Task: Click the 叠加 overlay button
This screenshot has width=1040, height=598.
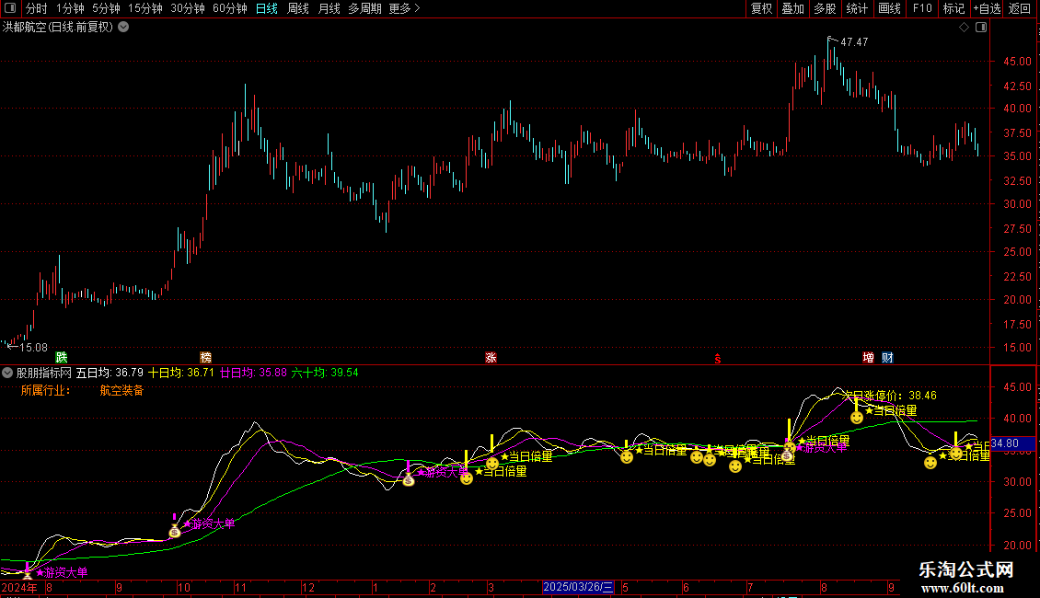Action: (x=792, y=8)
